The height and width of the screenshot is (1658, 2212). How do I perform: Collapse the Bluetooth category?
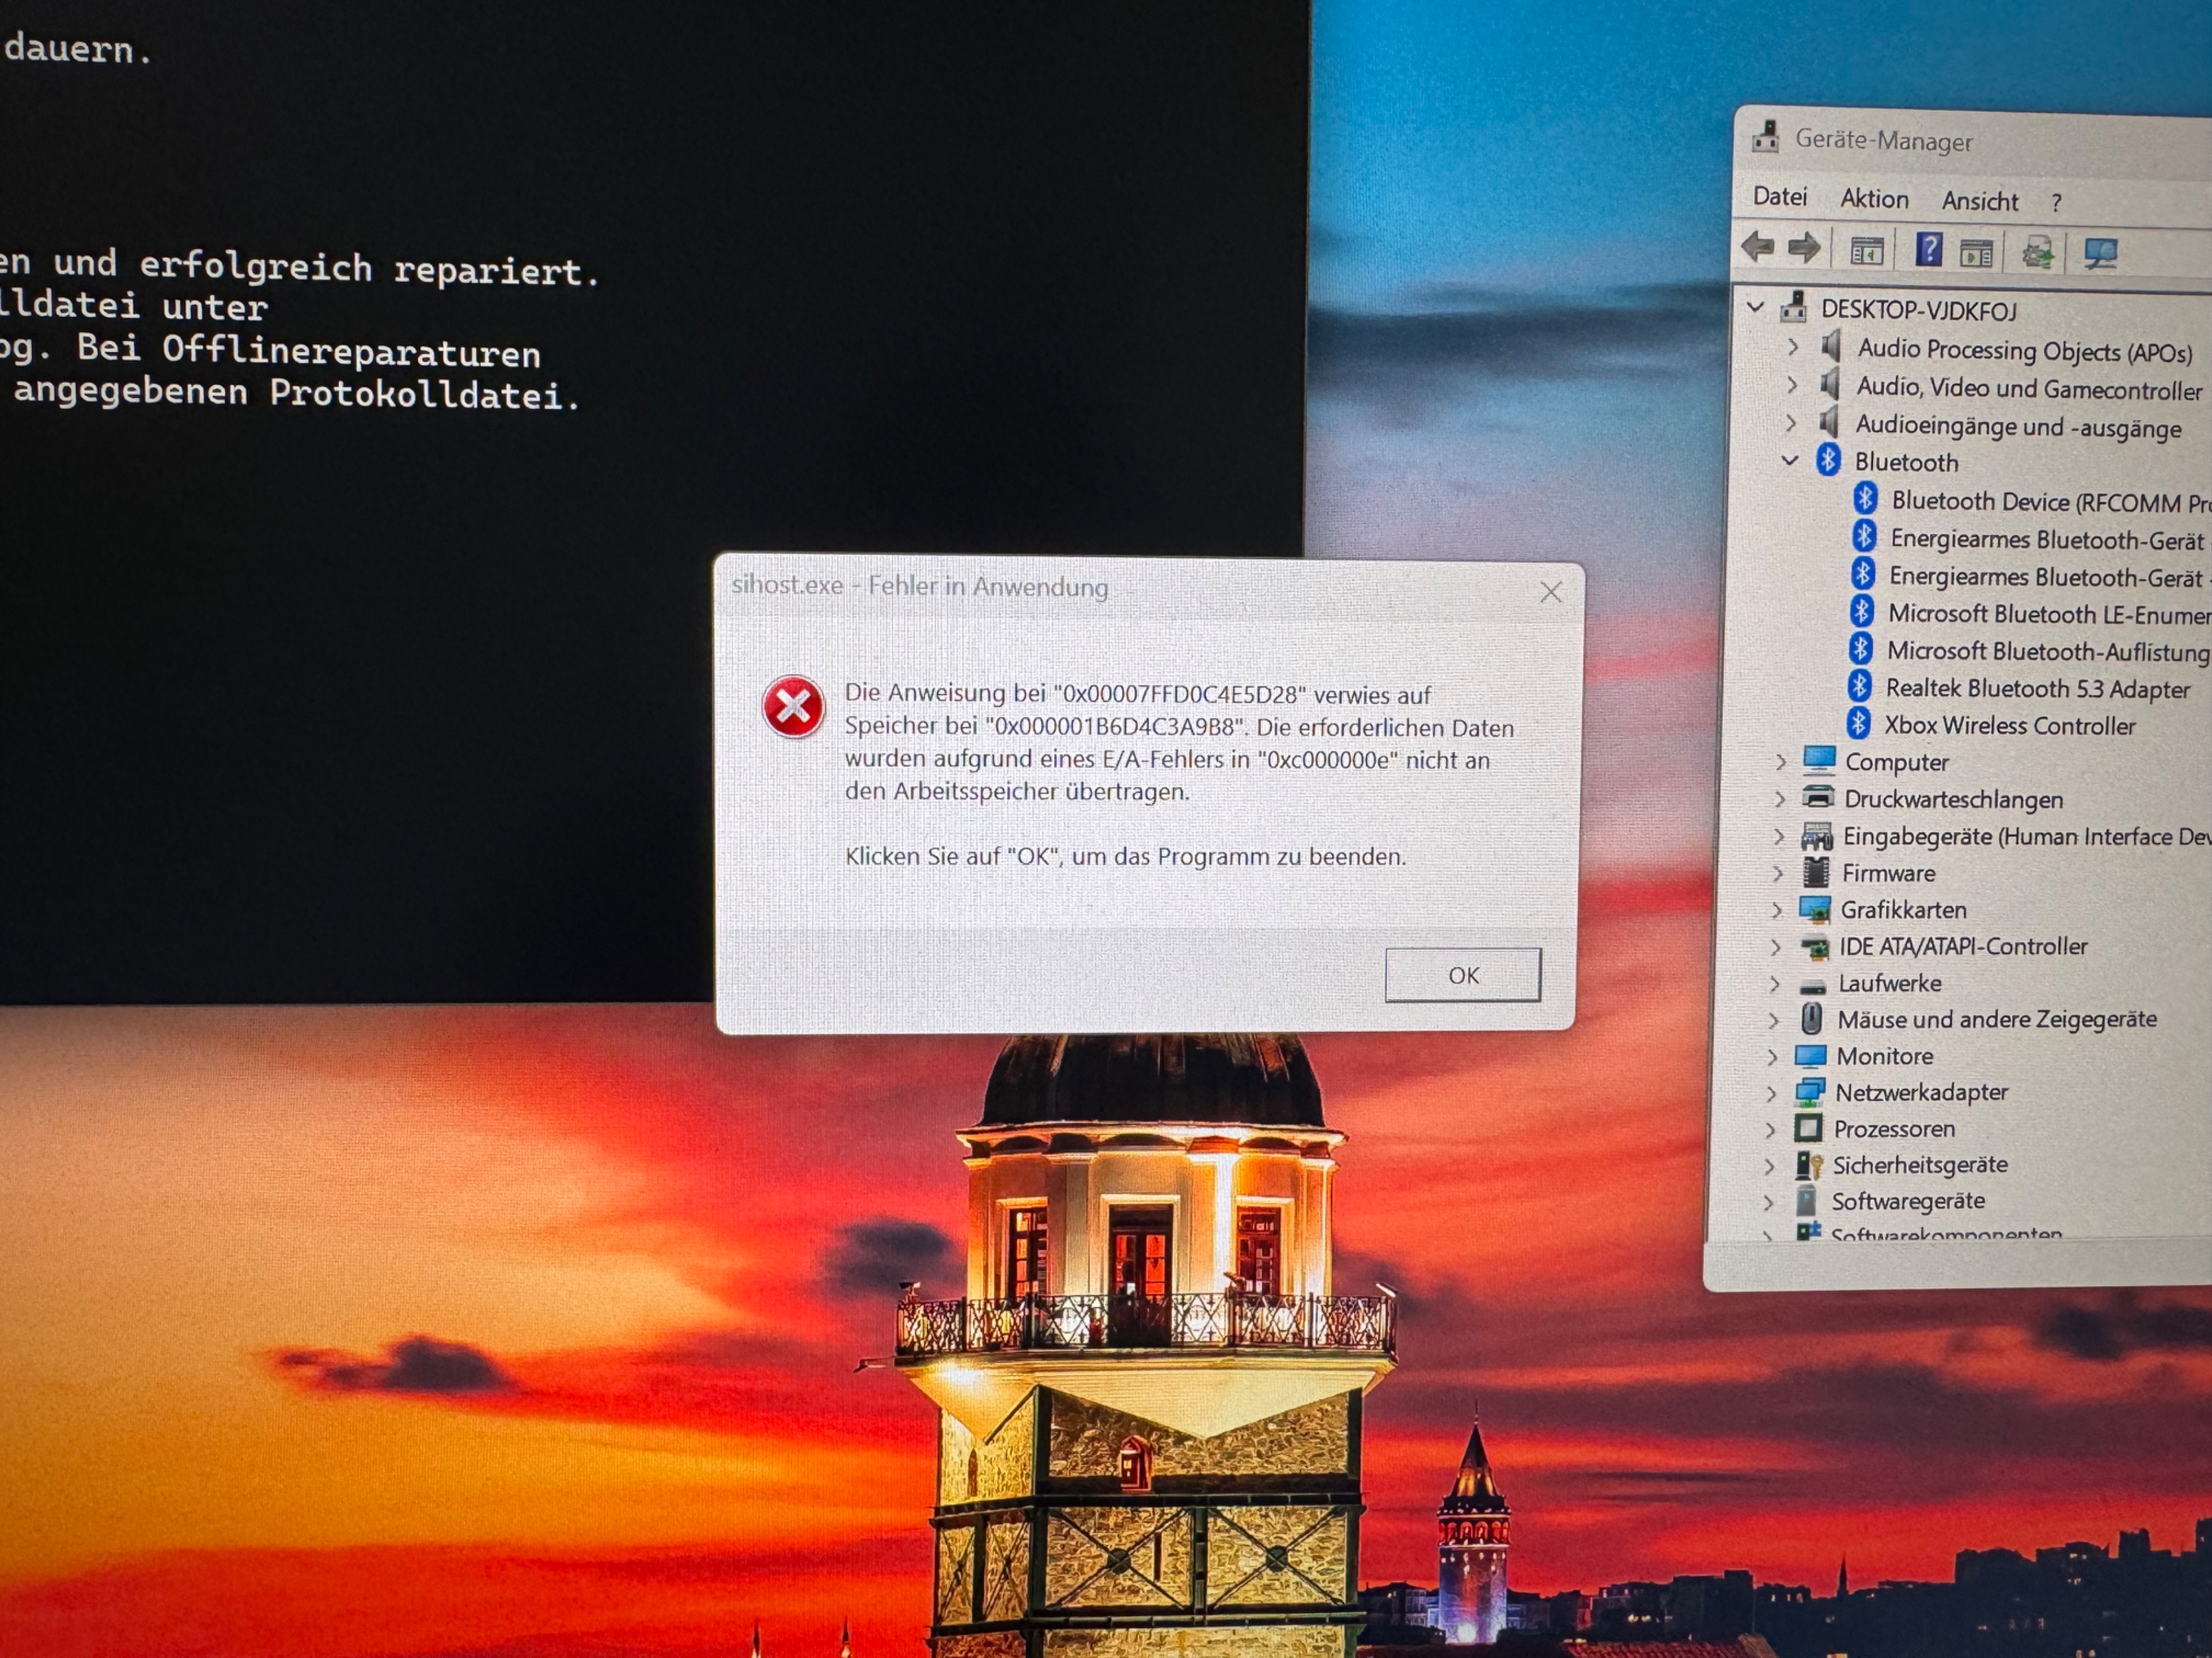[x=1790, y=461]
